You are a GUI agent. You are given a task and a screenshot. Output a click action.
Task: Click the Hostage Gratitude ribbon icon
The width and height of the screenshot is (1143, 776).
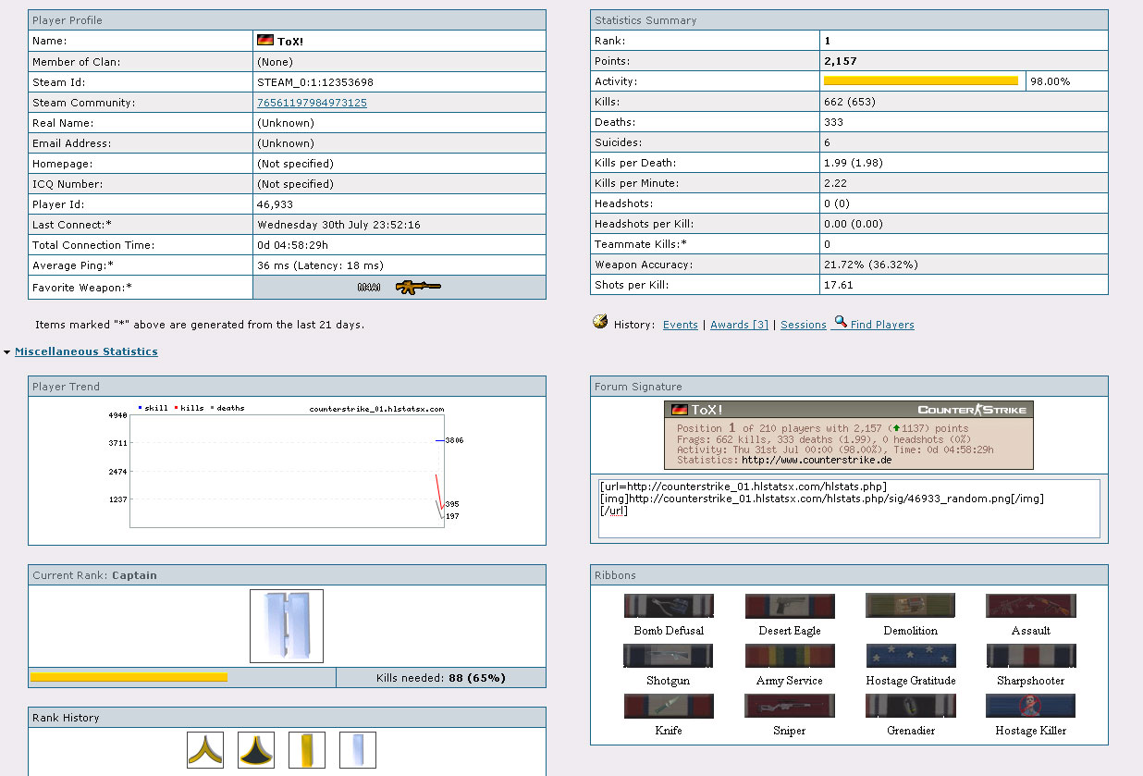(910, 656)
